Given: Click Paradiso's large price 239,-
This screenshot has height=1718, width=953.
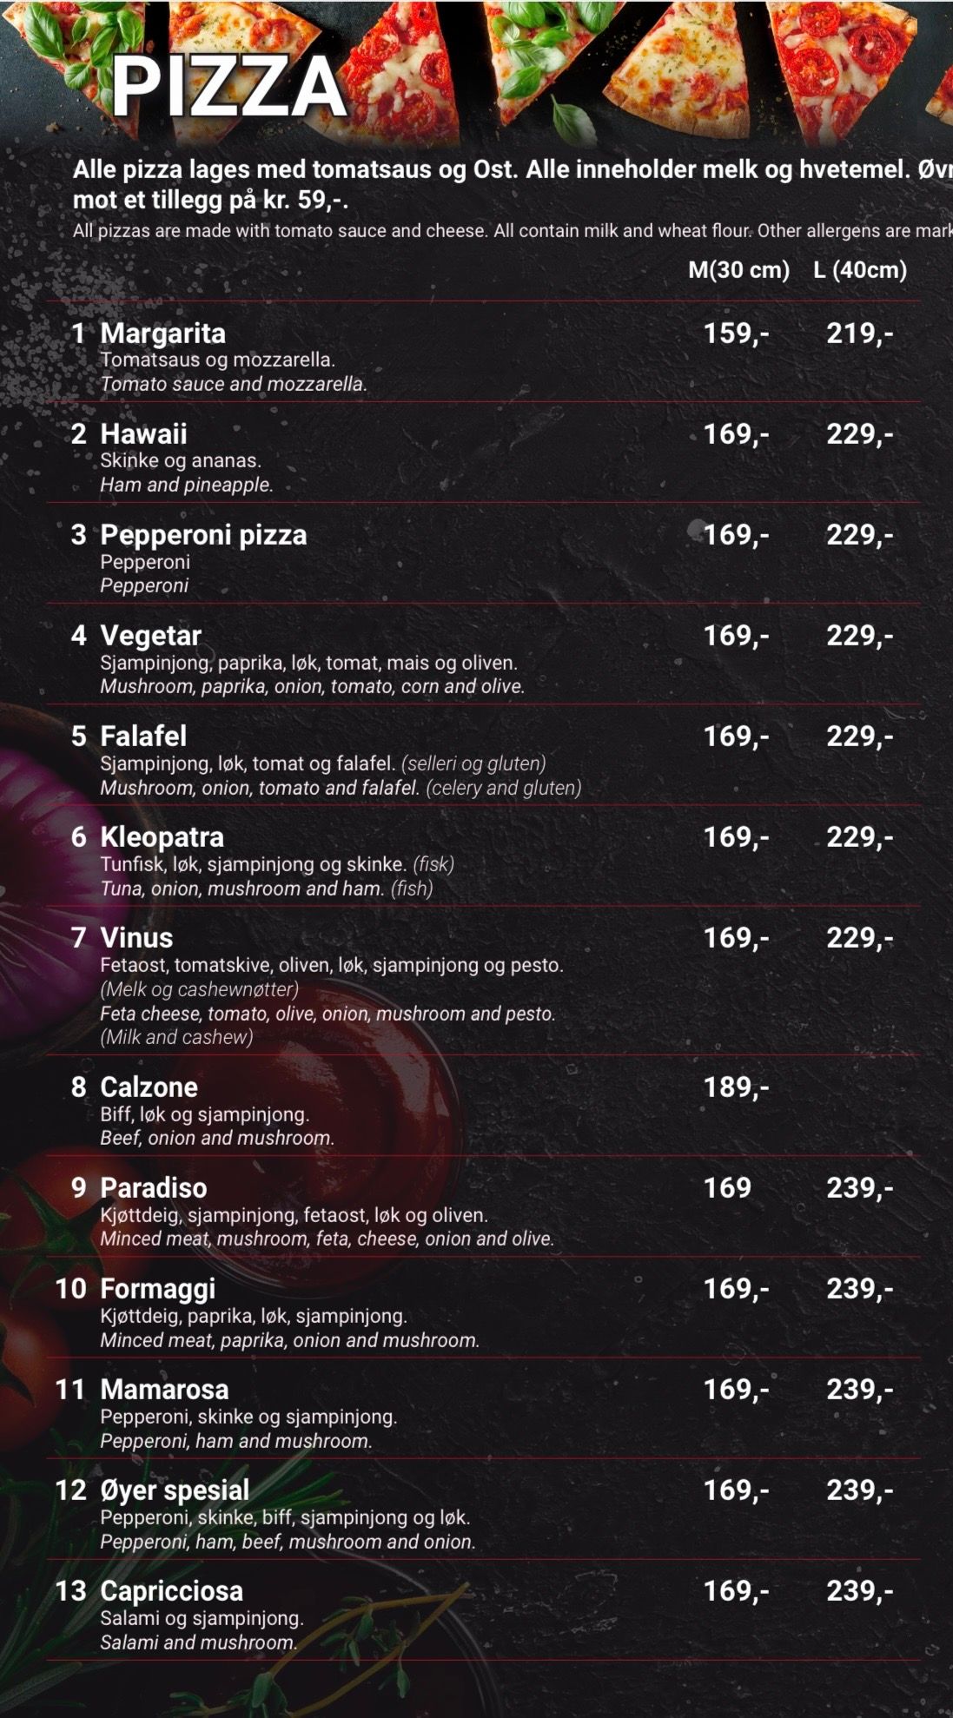Looking at the screenshot, I should 859,1187.
